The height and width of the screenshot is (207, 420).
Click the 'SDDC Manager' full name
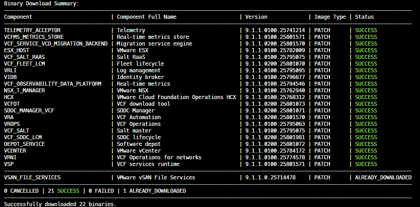[x=136, y=111]
